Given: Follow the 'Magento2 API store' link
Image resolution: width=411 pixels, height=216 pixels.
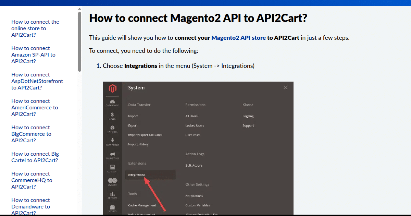Looking at the screenshot, I should 238,38.
